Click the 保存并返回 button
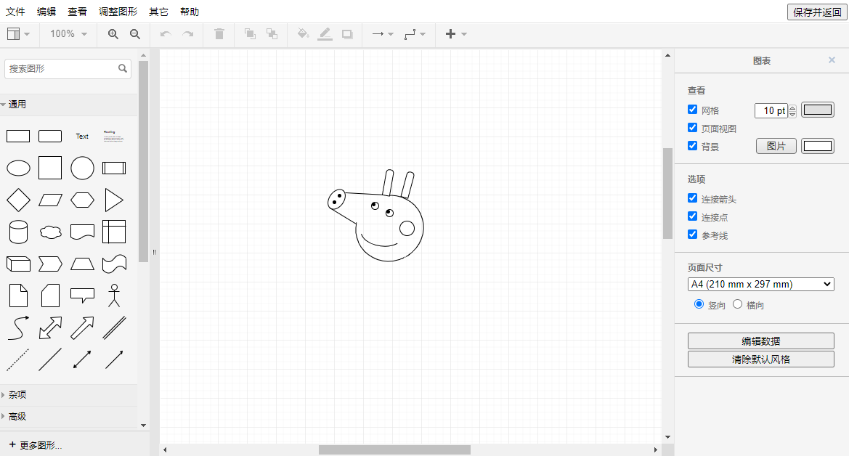849x456 pixels. click(817, 12)
